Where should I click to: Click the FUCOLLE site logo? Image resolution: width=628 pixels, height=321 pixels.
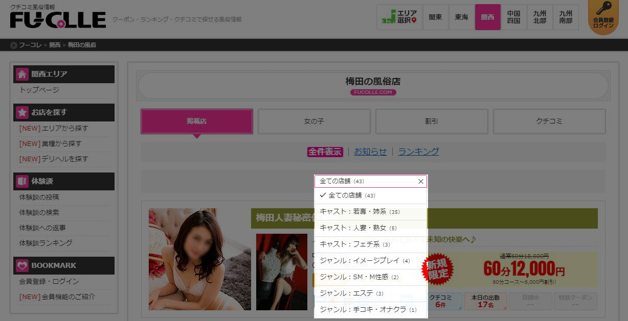pyautogui.click(x=53, y=19)
